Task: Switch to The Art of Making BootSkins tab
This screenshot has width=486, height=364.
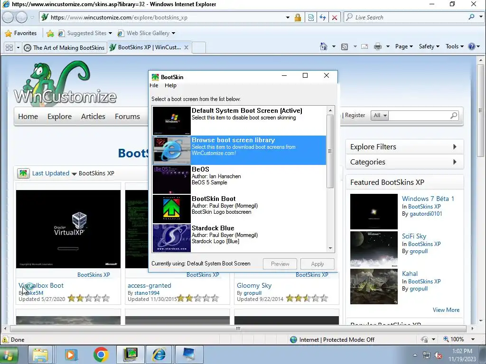Action: coord(65,48)
